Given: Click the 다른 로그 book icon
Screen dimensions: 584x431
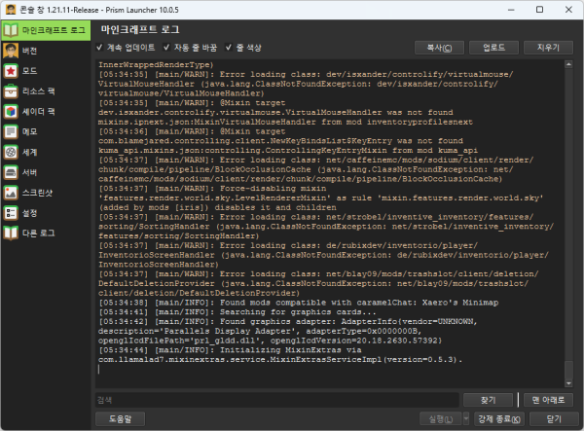Looking at the screenshot, I should tap(11, 233).
